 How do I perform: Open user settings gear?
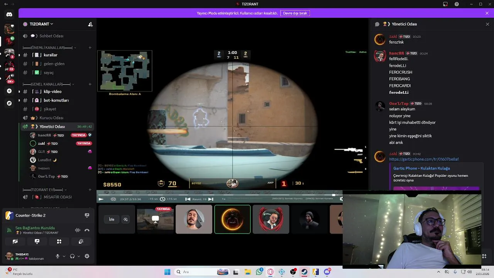87,256
